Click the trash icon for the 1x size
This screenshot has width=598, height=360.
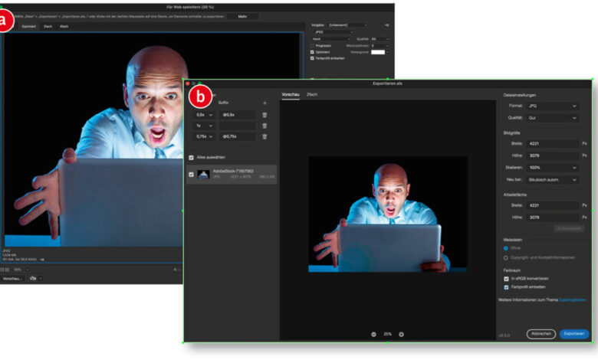point(264,126)
